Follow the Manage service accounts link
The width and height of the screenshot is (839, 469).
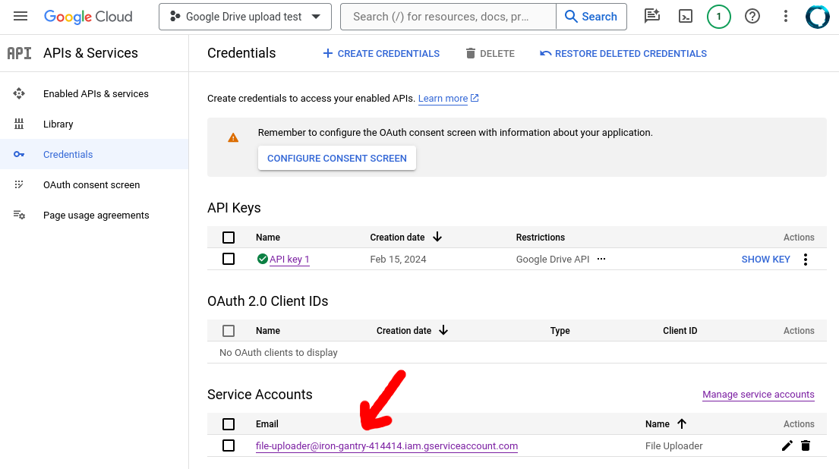click(x=758, y=395)
